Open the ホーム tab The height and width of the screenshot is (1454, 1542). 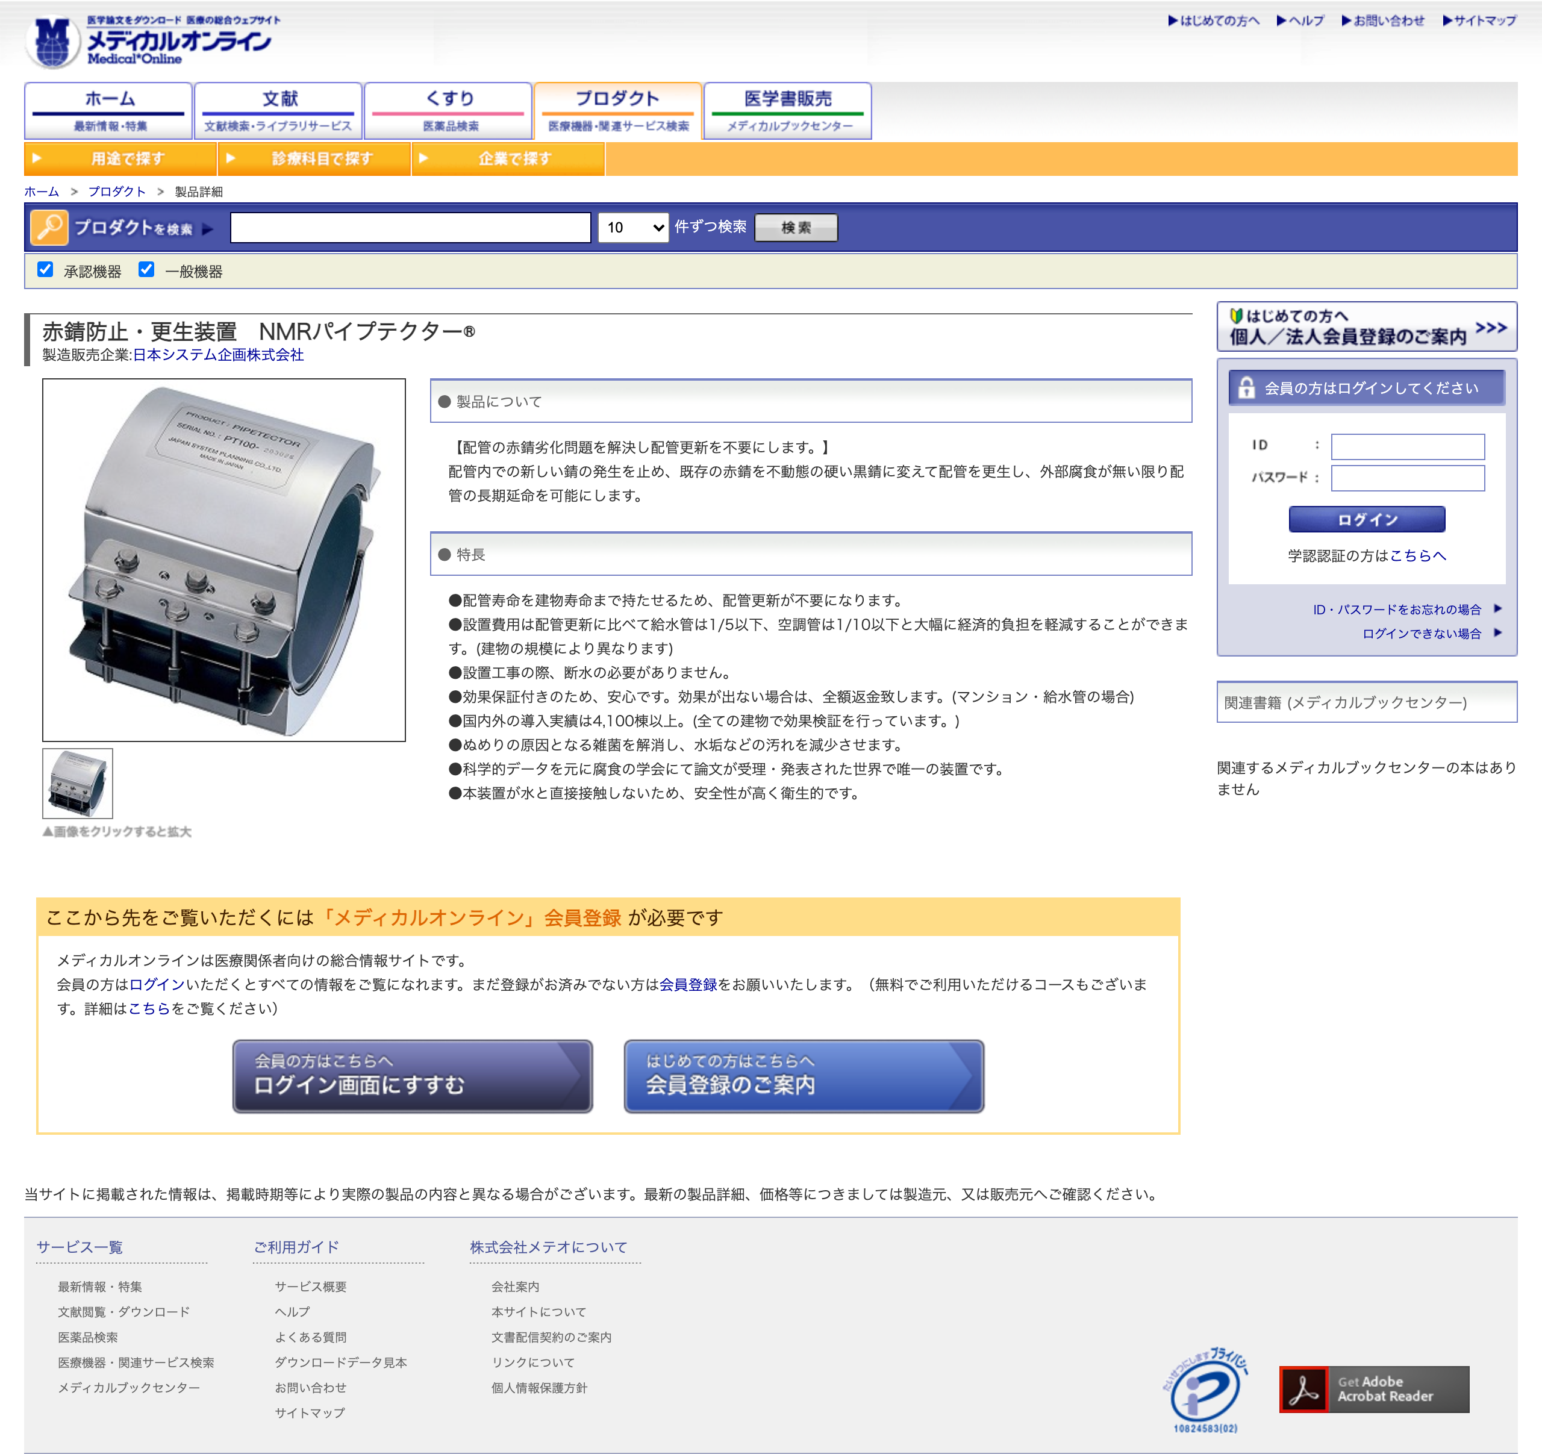tap(108, 111)
